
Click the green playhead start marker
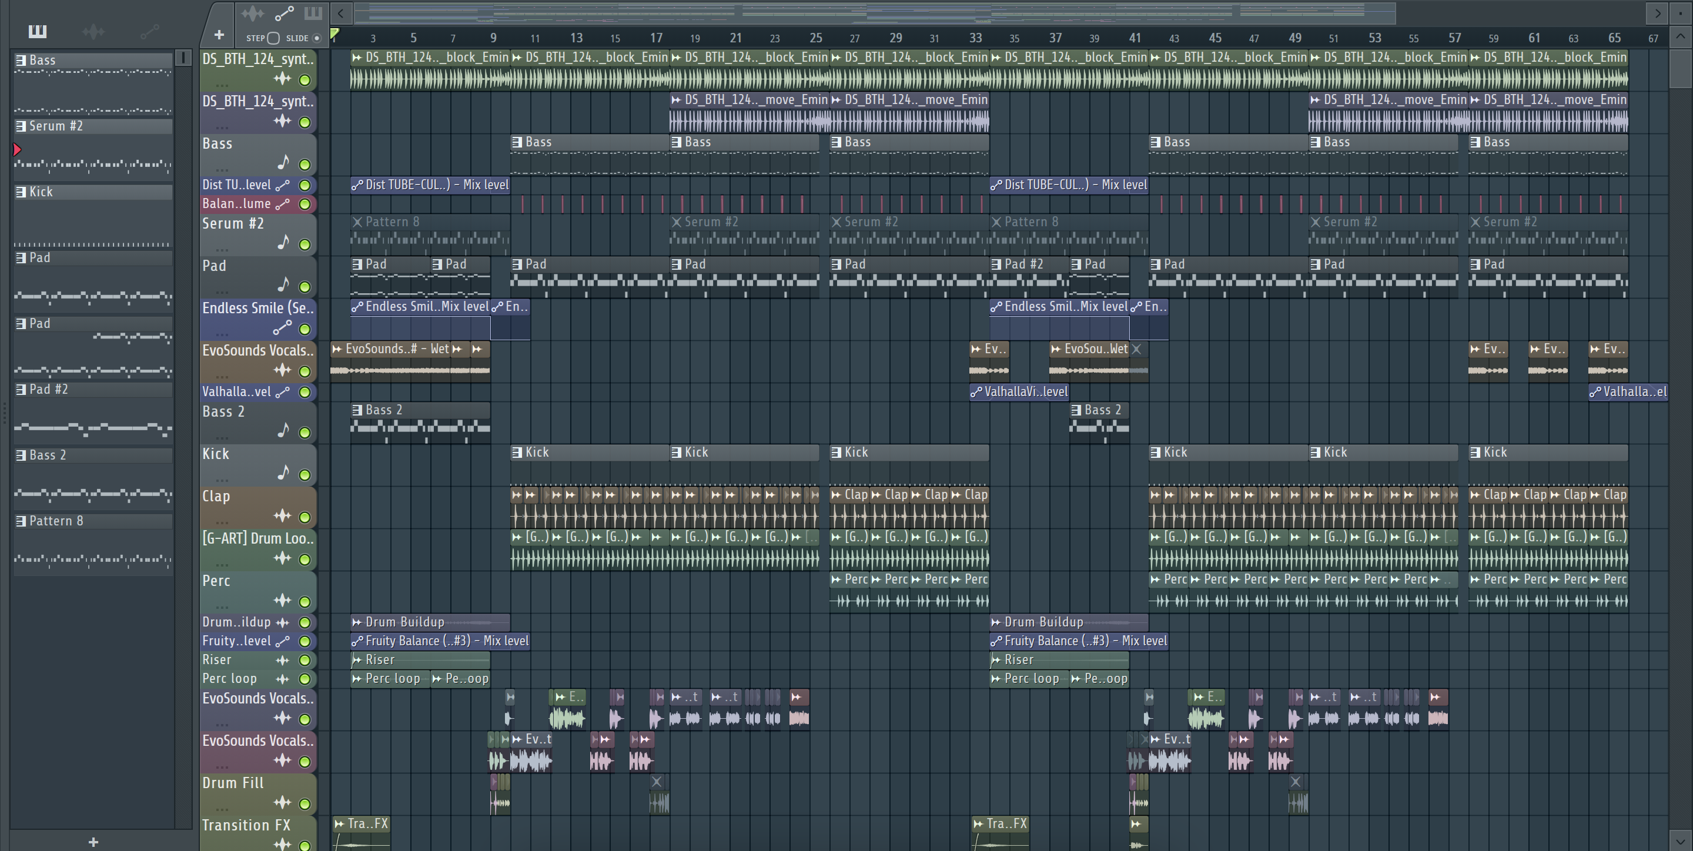(x=334, y=34)
